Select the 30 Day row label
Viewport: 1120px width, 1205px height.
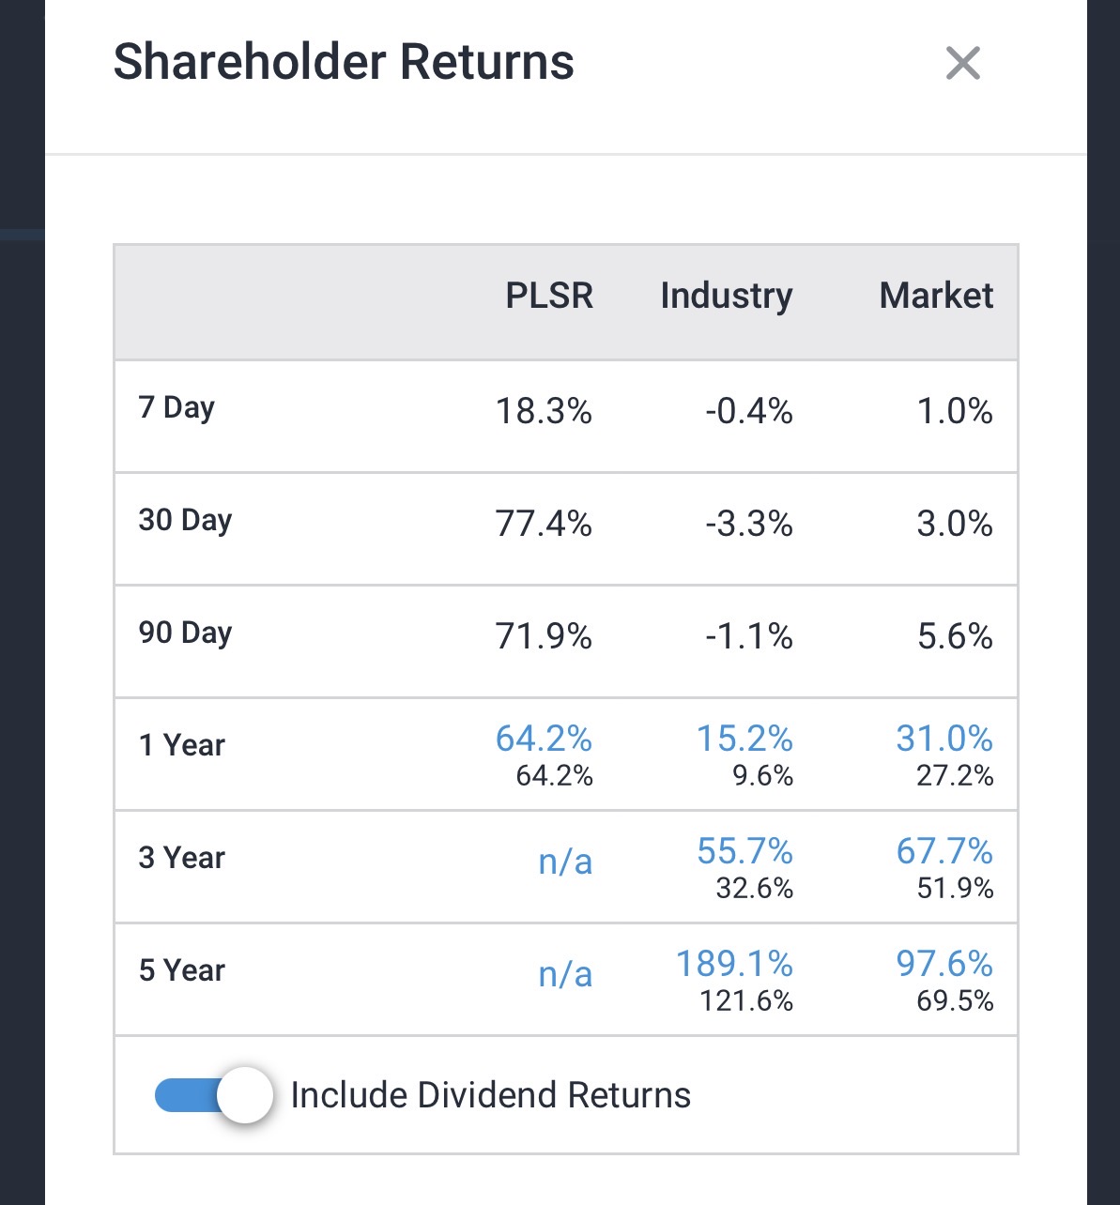(185, 521)
